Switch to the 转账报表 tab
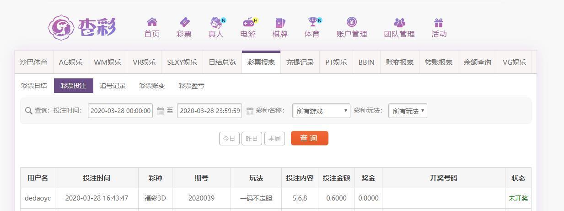564x211 pixels. (439, 62)
